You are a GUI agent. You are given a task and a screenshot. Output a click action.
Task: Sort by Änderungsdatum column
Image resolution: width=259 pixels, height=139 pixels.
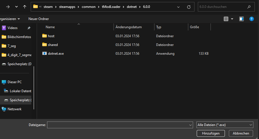tap(129, 27)
